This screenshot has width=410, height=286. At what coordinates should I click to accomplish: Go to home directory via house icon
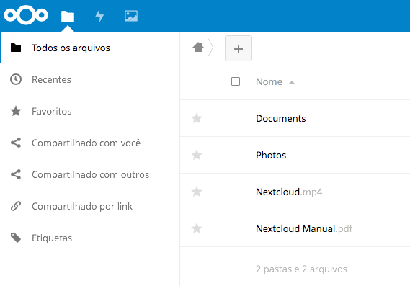tap(198, 48)
